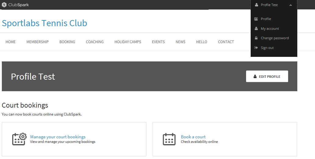The width and height of the screenshot is (315, 159).
Task: Click the calendar gear icon for managing bookings
Action: [19, 139]
